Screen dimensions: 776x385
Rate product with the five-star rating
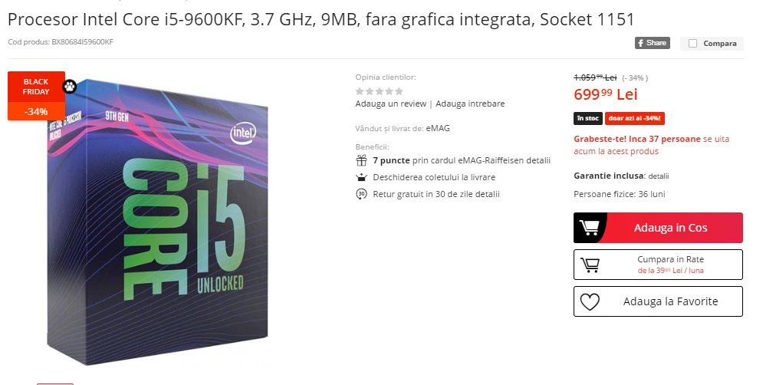379,91
